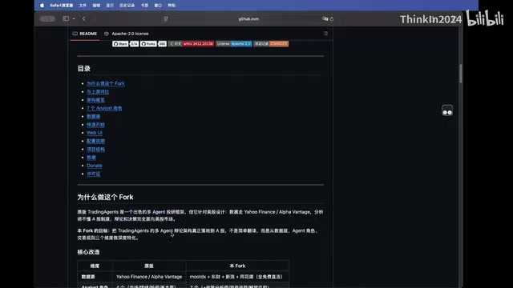Screen dimensions: 513x288
Task: Jump to 快速开始 section
Action: click(95, 125)
